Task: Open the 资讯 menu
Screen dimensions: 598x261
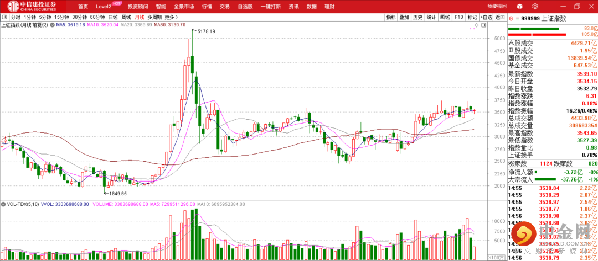Action: [x=293, y=7]
